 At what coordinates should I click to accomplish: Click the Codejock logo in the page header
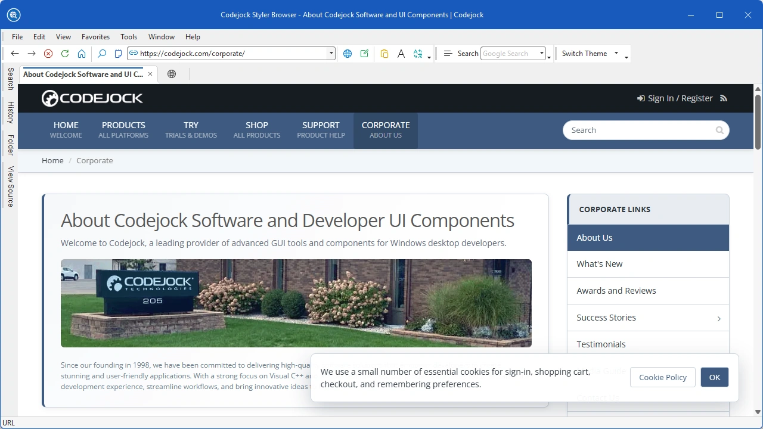click(92, 98)
